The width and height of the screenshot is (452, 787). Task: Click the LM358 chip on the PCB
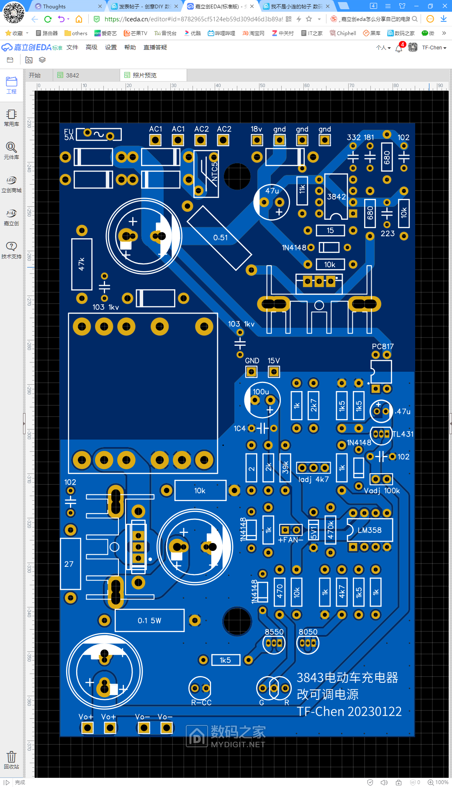370,530
